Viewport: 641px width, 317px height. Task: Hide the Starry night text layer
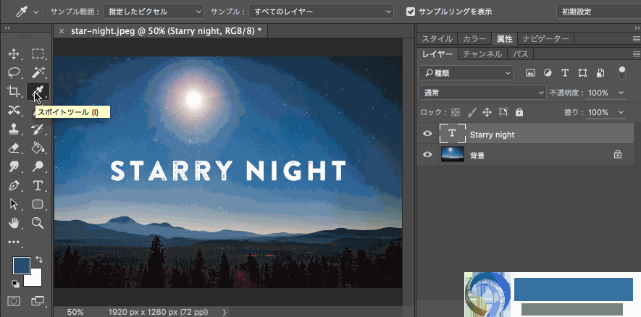pos(427,133)
